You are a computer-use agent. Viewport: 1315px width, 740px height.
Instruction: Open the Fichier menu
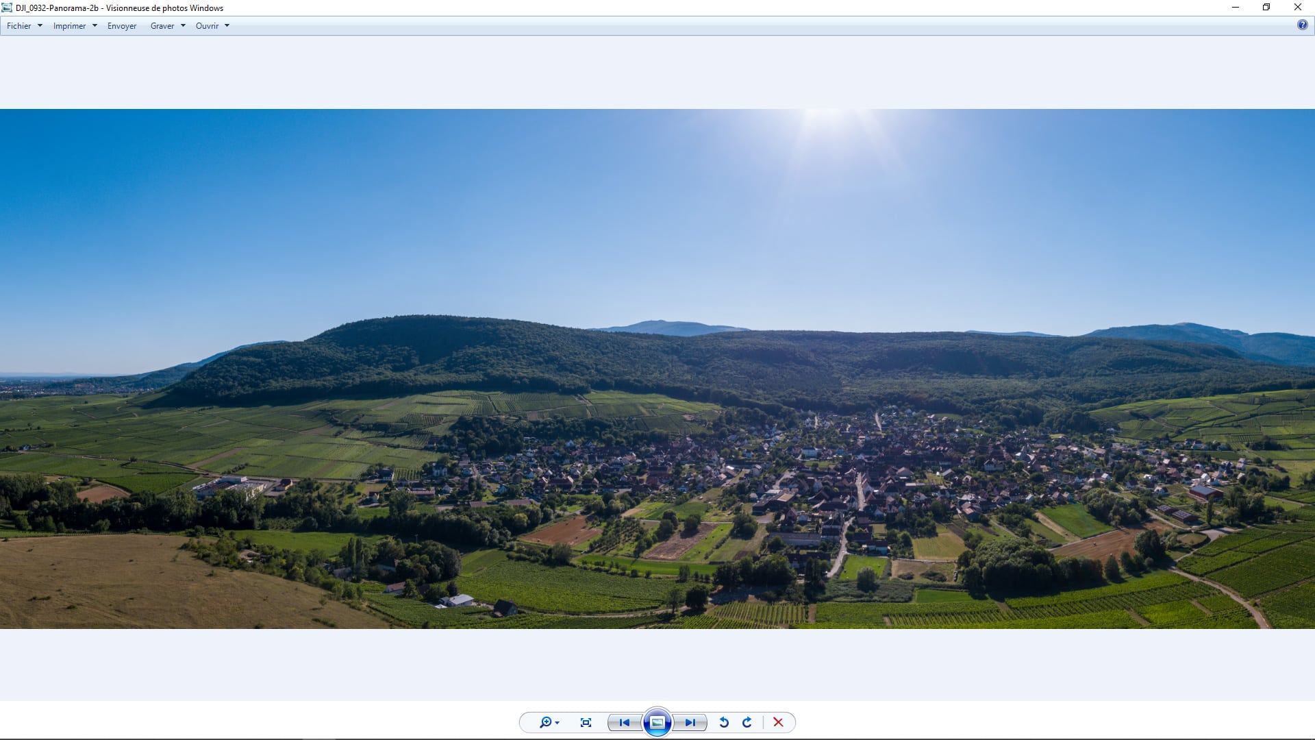(x=19, y=26)
